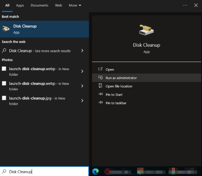Viewport: 202px width, 176px height.
Task: Switch to the Web tab
Action: (58, 5)
